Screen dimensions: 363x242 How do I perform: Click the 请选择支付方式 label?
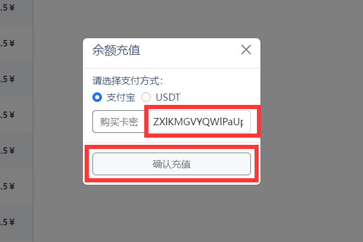[x=128, y=81]
